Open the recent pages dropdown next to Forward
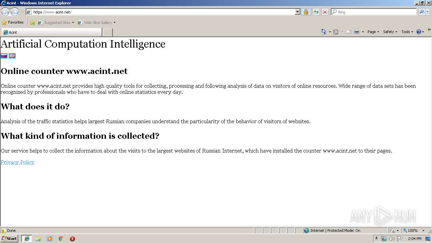 22,12
